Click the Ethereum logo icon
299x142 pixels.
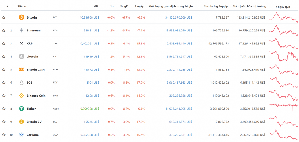(22, 30)
